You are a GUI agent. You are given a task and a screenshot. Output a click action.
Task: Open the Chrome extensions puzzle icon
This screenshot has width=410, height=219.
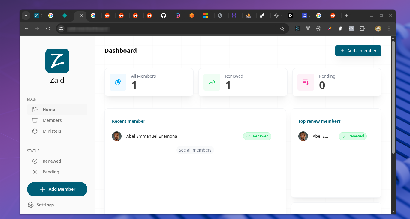tap(362, 28)
